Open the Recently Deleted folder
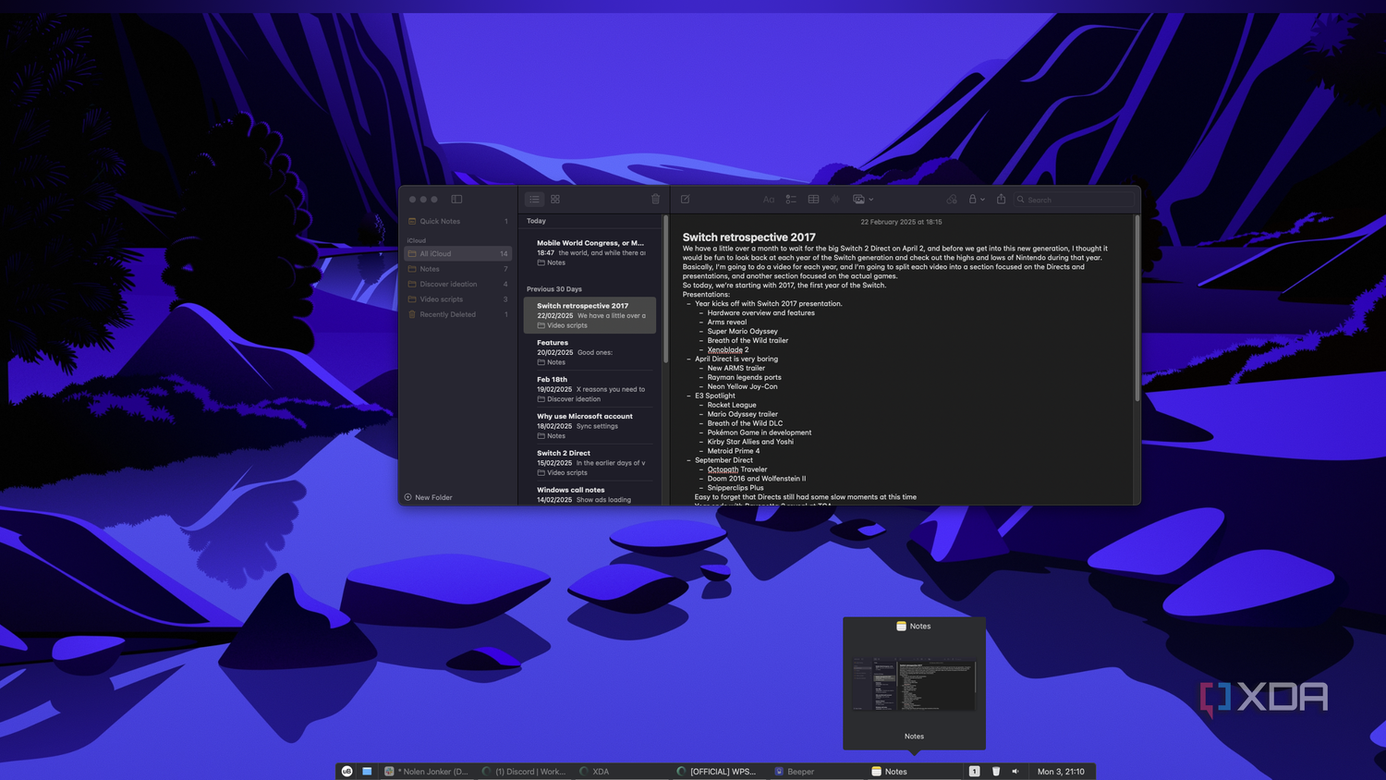This screenshot has width=1386, height=780. click(x=457, y=314)
